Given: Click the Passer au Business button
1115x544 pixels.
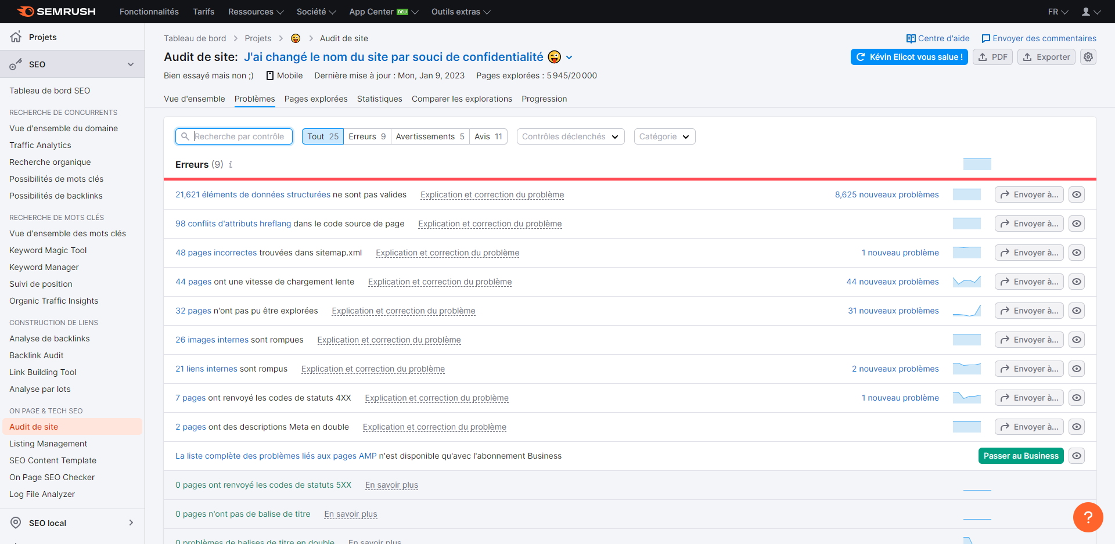Looking at the screenshot, I should (x=1020, y=456).
